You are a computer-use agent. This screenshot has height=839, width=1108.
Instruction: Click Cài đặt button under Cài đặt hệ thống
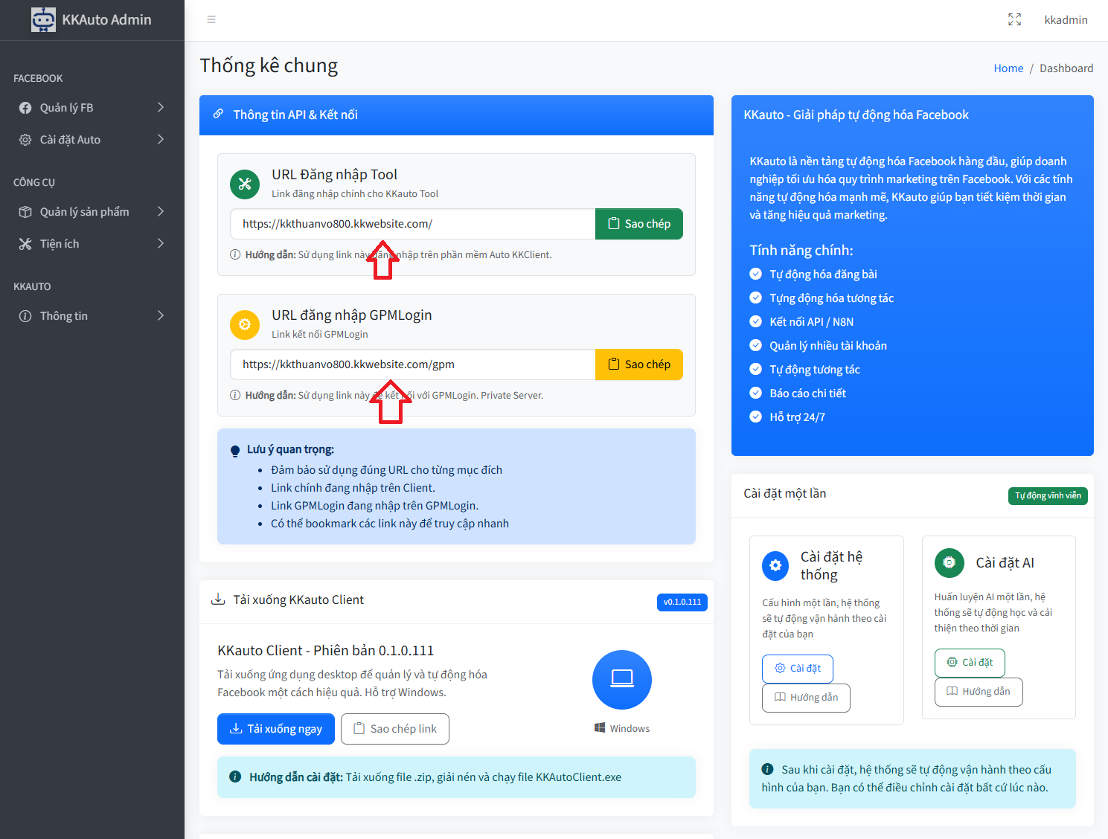click(x=798, y=669)
